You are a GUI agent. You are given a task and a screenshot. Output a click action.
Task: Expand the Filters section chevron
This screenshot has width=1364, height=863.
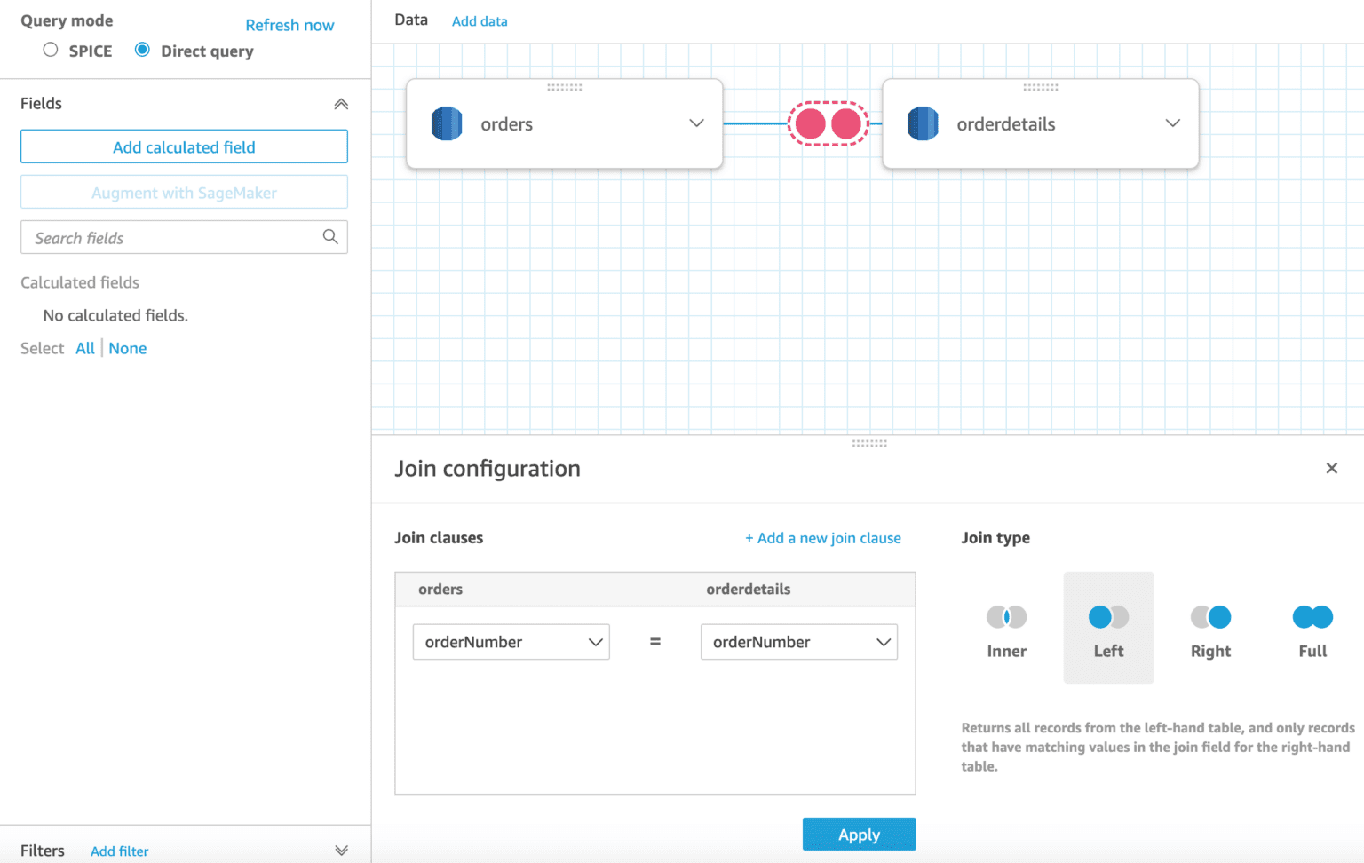[x=341, y=851]
